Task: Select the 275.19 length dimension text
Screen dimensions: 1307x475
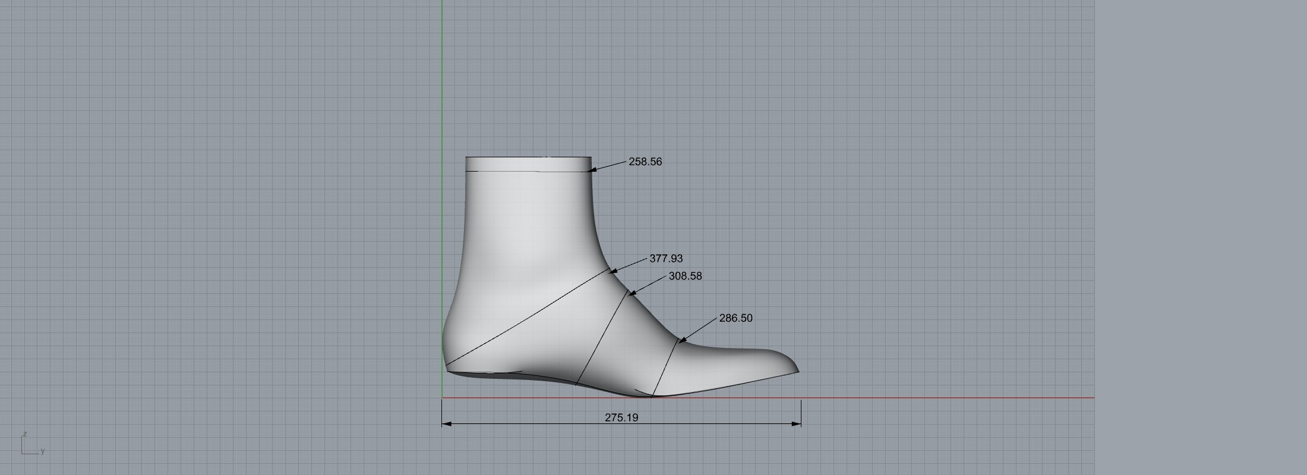Action: point(621,417)
